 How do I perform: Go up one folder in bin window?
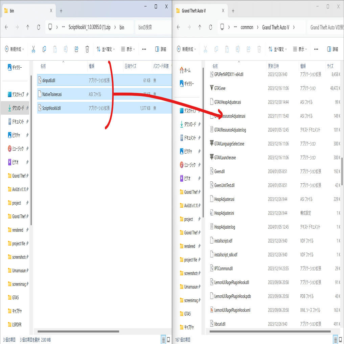(x=28, y=27)
